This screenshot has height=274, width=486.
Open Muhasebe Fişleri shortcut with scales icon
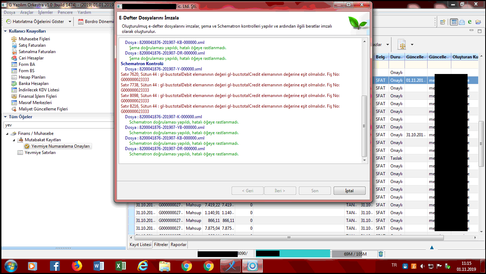(x=34, y=39)
